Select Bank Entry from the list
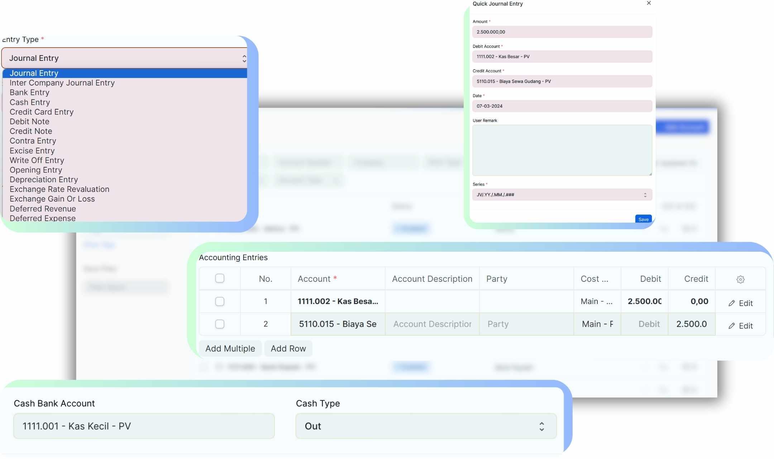 (x=29, y=92)
